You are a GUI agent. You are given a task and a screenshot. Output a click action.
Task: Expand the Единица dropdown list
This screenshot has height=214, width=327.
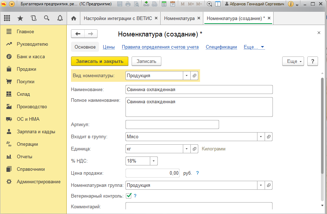point(186,149)
